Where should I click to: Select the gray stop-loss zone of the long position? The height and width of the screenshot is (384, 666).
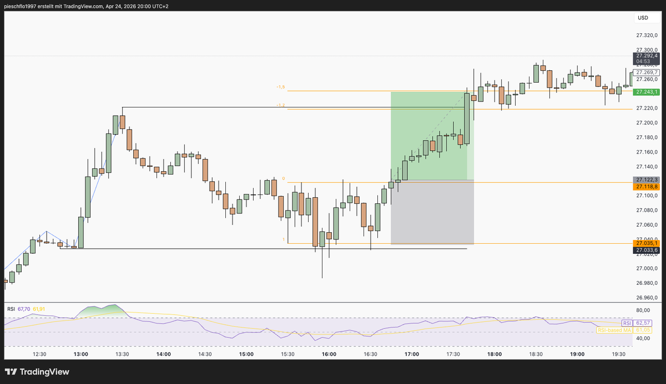click(432, 212)
